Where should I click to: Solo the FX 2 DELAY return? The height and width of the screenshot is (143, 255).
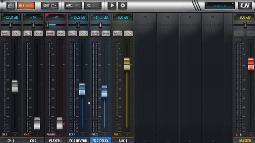pos(106,33)
